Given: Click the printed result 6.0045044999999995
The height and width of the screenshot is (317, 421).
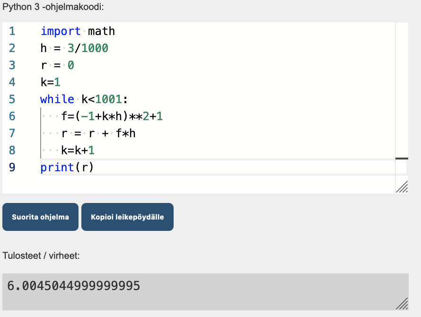Looking at the screenshot, I should 74,286.
